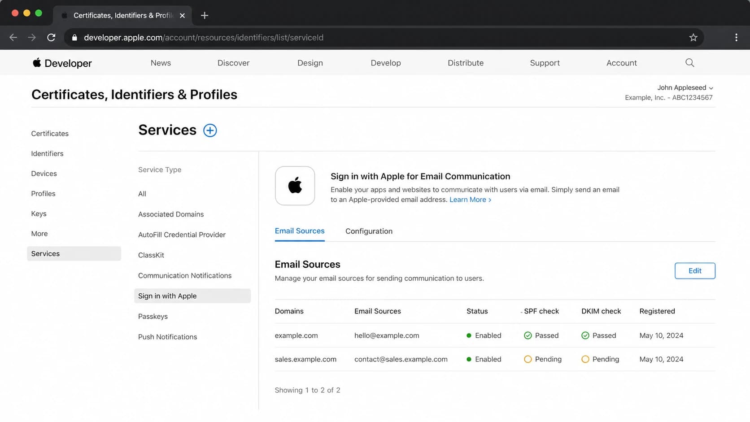Click Passed DKIM check icon for example.com

coord(585,335)
